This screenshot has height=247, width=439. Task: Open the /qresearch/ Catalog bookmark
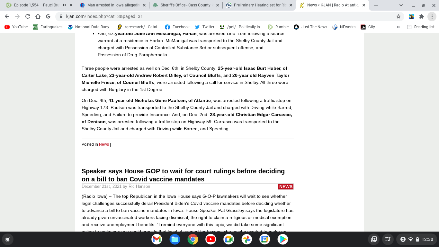[x=139, y=27]
